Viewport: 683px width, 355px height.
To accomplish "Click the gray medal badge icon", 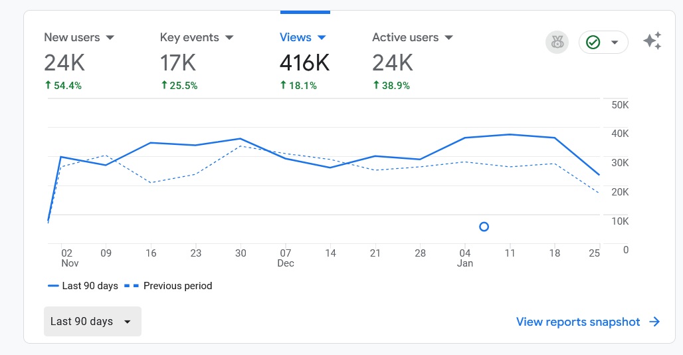I will (557, 43).
